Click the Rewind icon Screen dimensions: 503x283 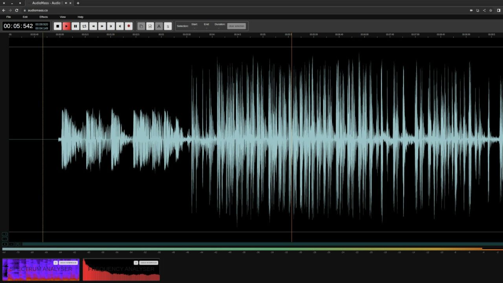point(93,26)
